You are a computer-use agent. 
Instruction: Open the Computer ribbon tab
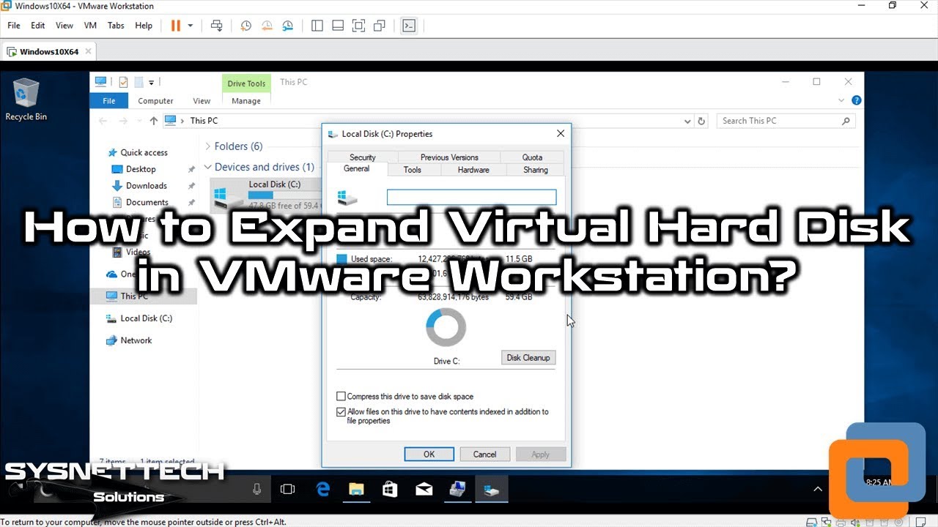155,101
